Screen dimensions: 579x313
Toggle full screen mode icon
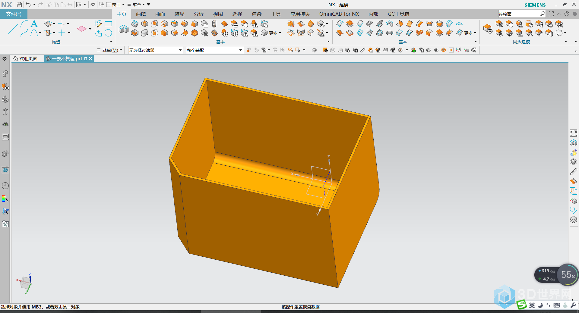(x=551, y=14)
